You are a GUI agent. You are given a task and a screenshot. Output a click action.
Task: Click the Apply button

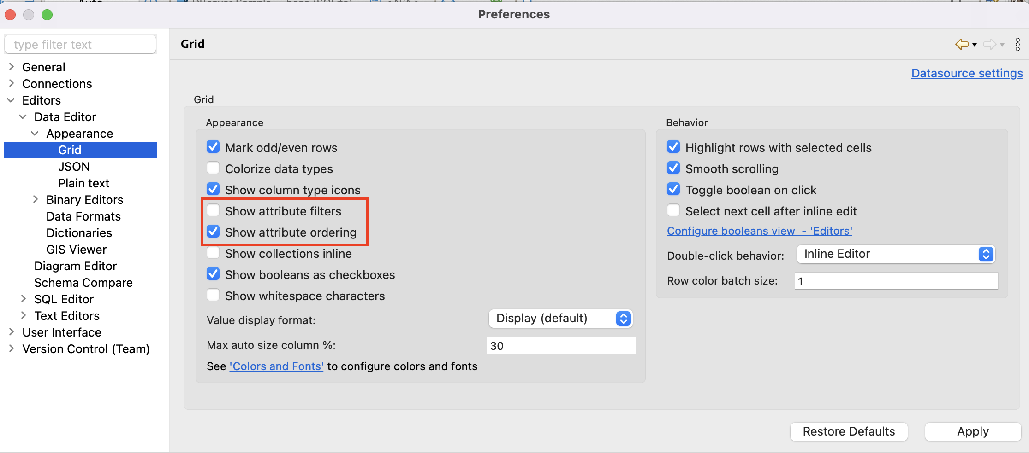pyautogui.click(x=972, y=431)
